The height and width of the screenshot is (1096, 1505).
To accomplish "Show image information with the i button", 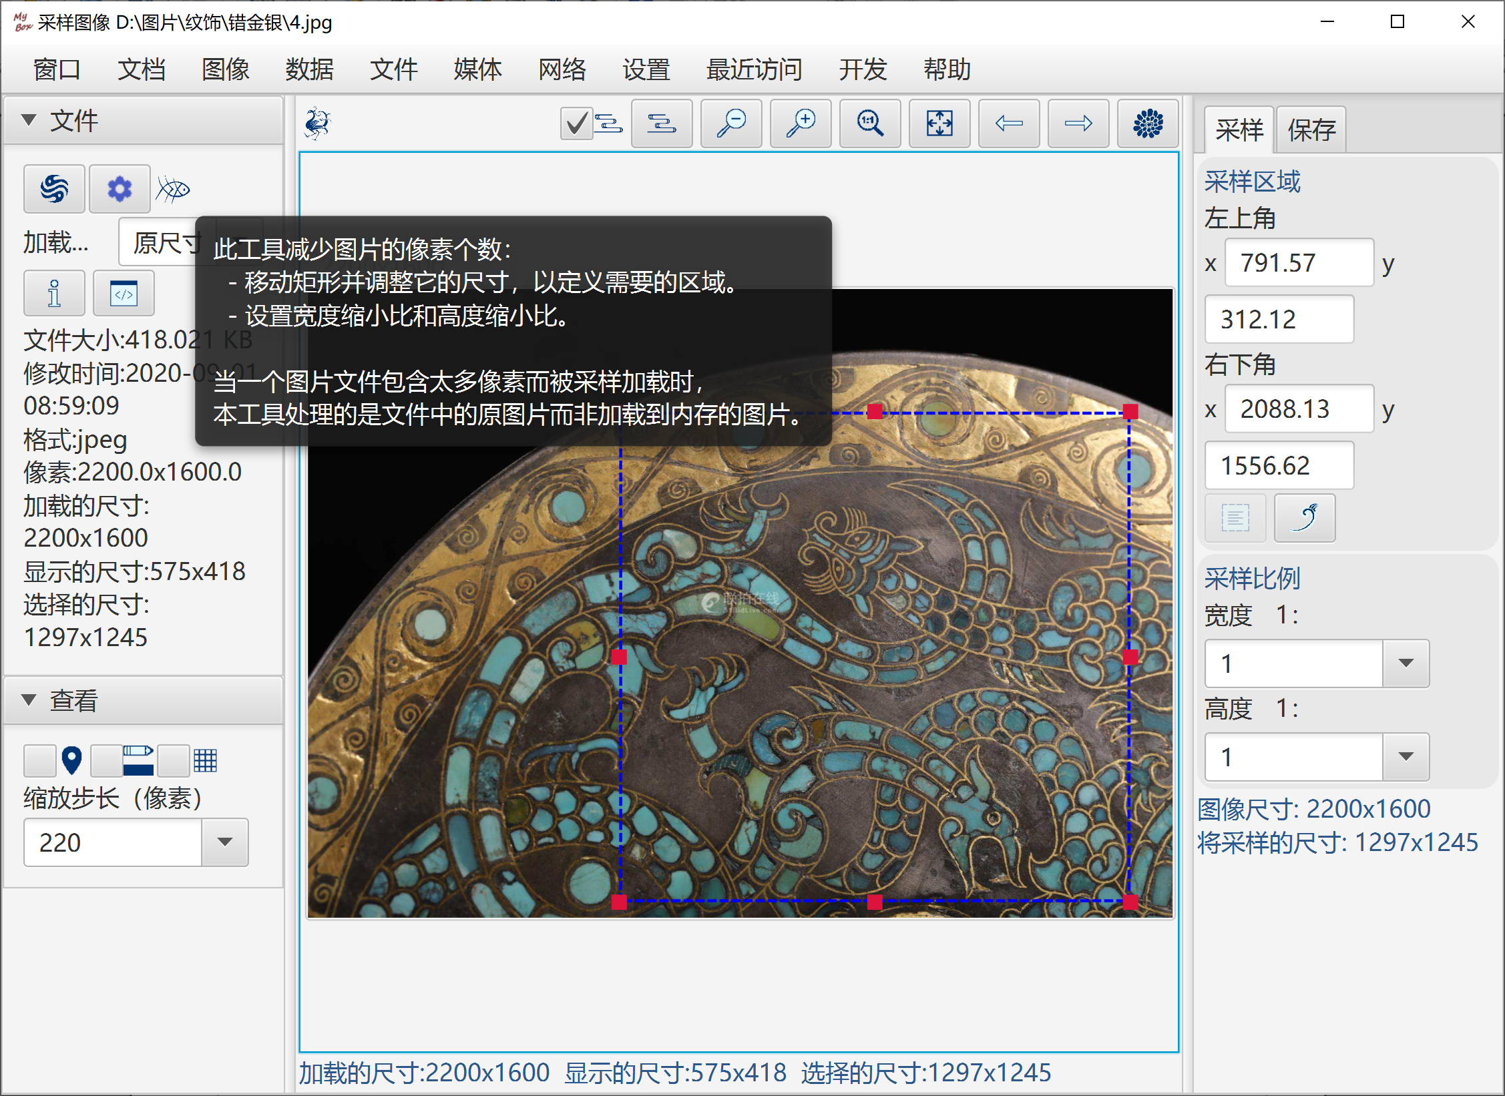I will tap(54, 293).
